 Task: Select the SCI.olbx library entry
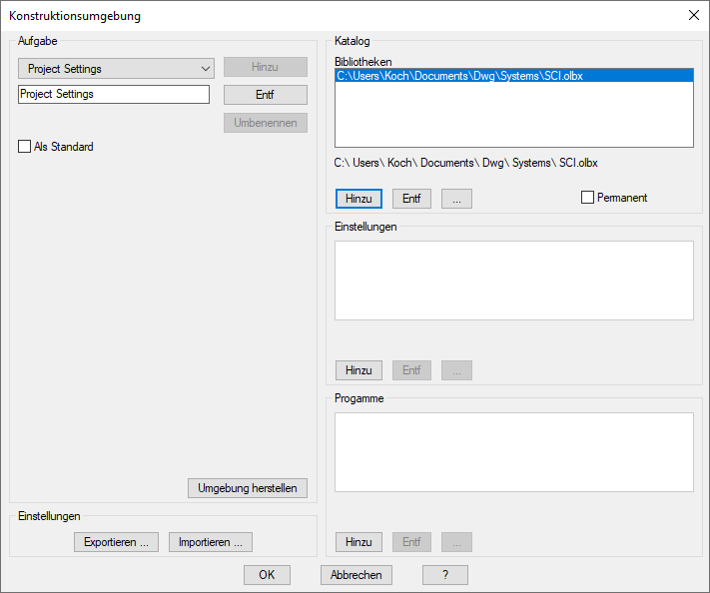coord(513,75)
